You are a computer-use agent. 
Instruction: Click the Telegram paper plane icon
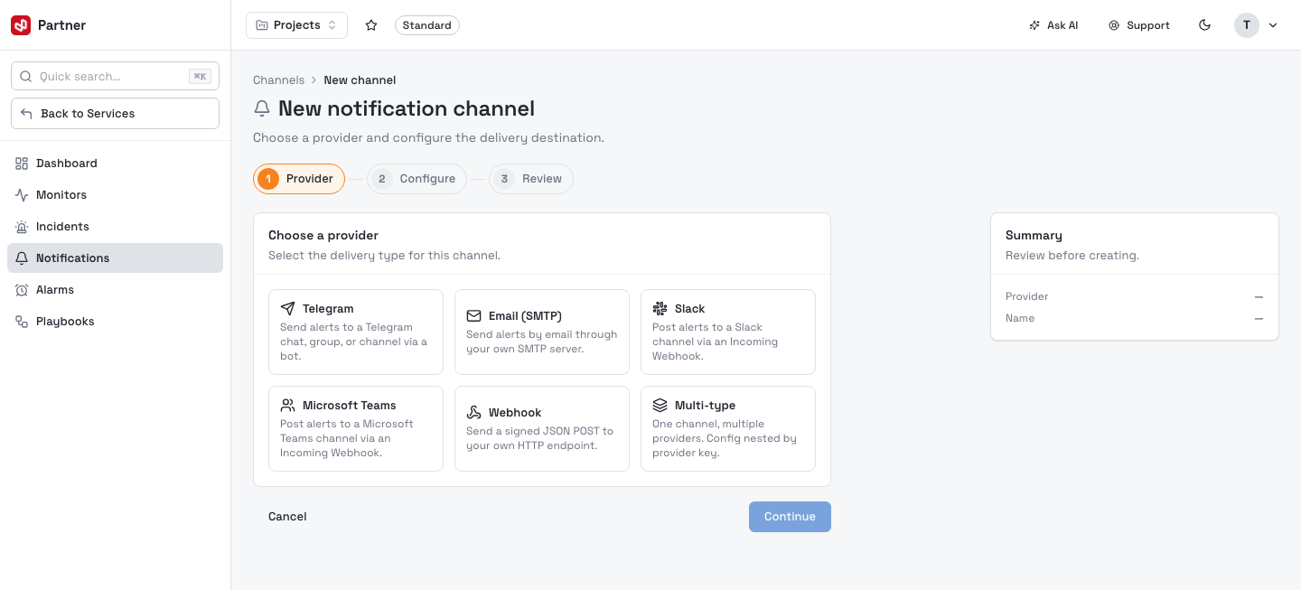[288, 309]
